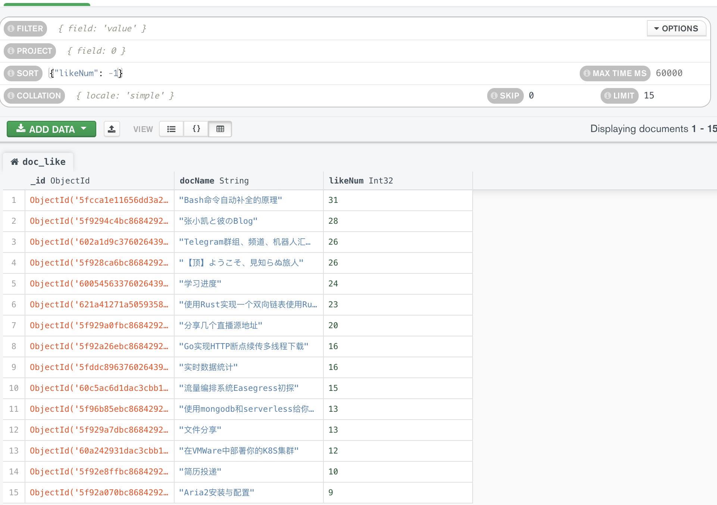Click the COLLATION info badge

34,96
